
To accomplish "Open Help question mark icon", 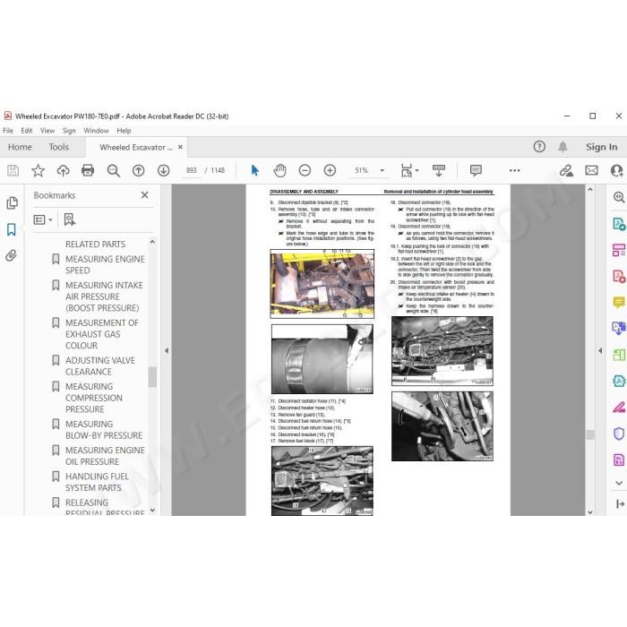I will pos(539,147).
